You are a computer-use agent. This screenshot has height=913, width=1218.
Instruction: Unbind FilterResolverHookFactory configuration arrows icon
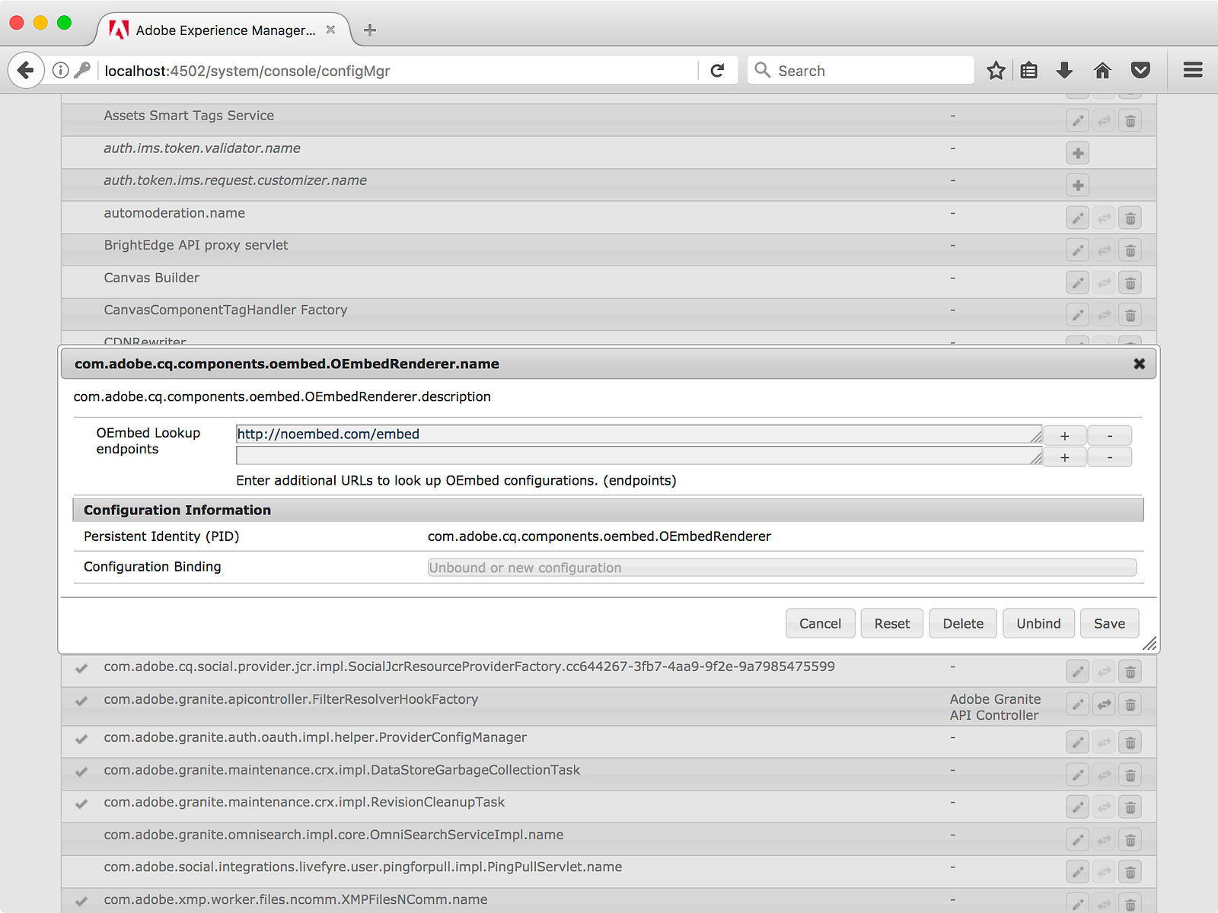click(1105, 705)
